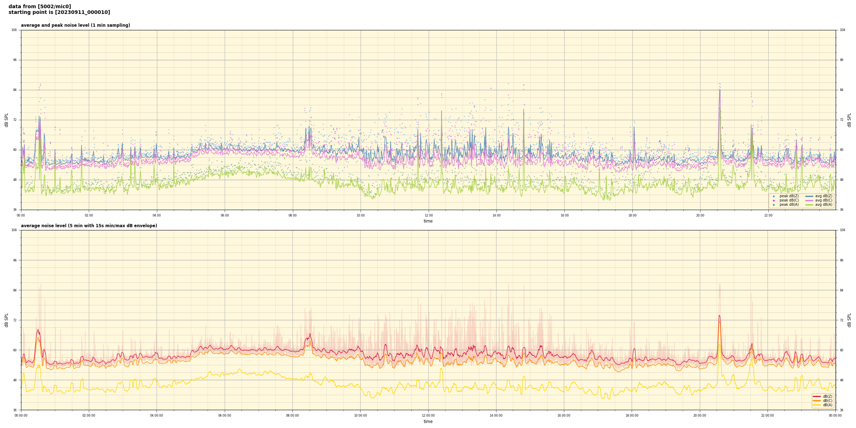Click the 'data from [5002/mic0]' header text
The height and width of the screenshot is (428, 856).
[x=40, y=6]
